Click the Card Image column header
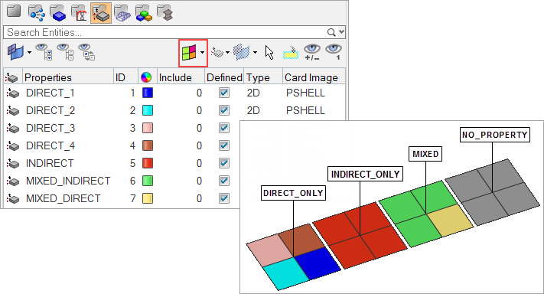The height and width of the screenshot is (294, 544). (x=311, y=77)
